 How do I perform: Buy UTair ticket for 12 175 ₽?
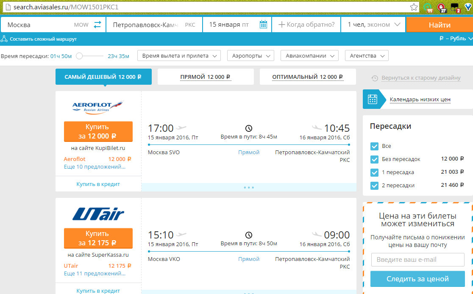[98, 238]
